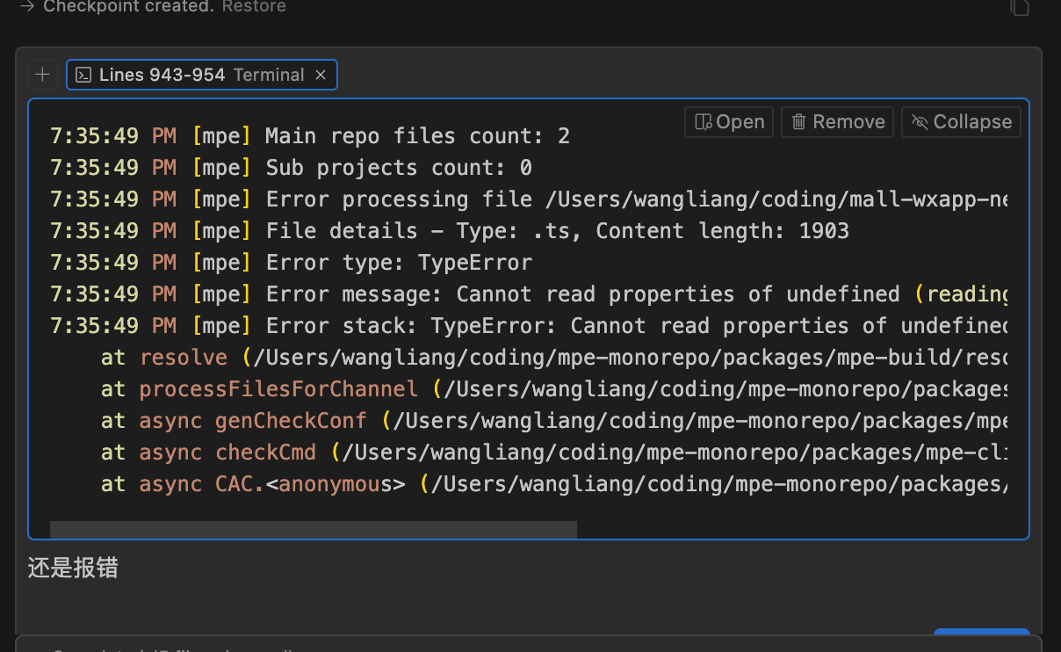This screenshot has width=1061, height=652.
Task: Click the 'File details - Type: .ts' line
Action: (x=557, y=231)
